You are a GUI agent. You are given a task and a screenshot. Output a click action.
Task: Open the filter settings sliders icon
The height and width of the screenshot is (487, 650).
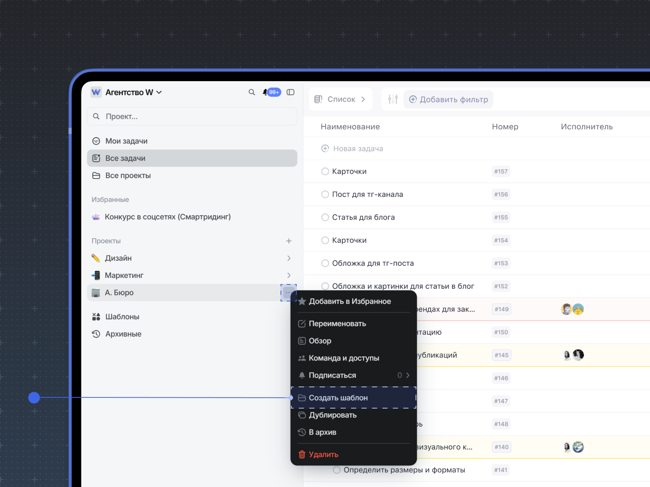click(393, 99)
